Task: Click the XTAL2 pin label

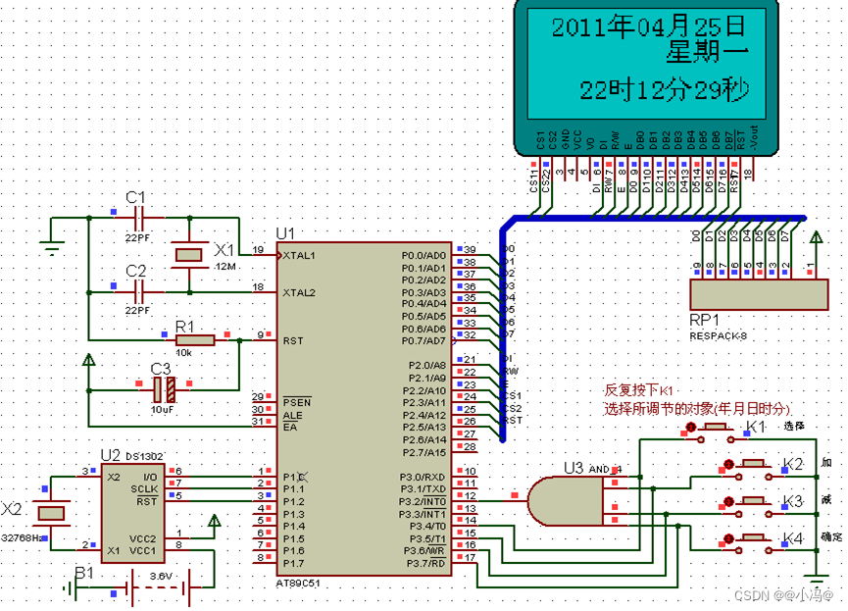Action: 299,293
